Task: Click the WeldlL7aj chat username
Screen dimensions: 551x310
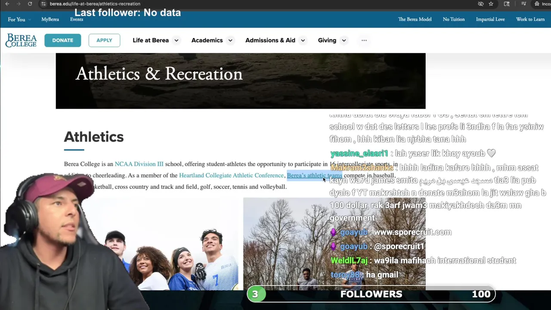Action: (x=349, y=260)
